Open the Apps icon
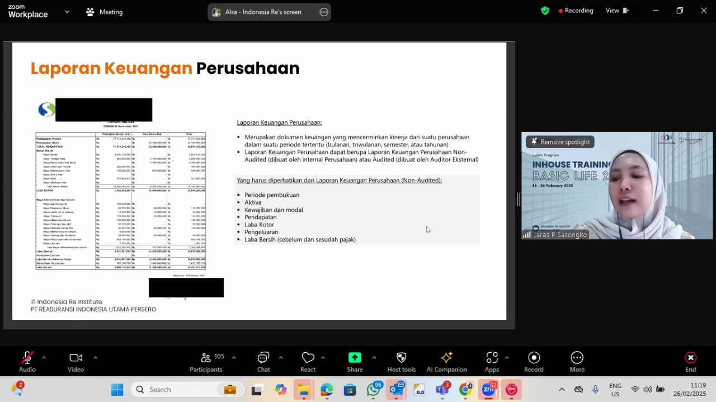 point(492,357)
